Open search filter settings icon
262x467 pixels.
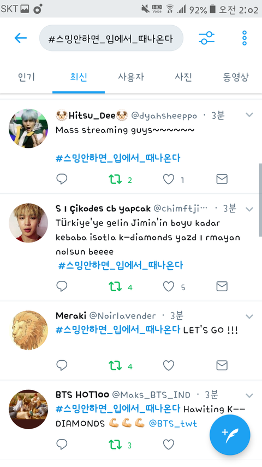tap(206, 38)
